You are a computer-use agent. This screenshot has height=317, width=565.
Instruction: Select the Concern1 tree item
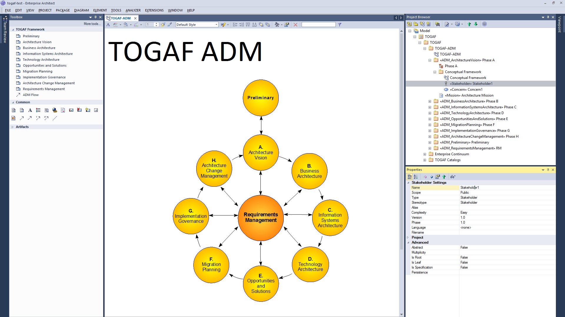pyautogui.click(x=466, y=90)
